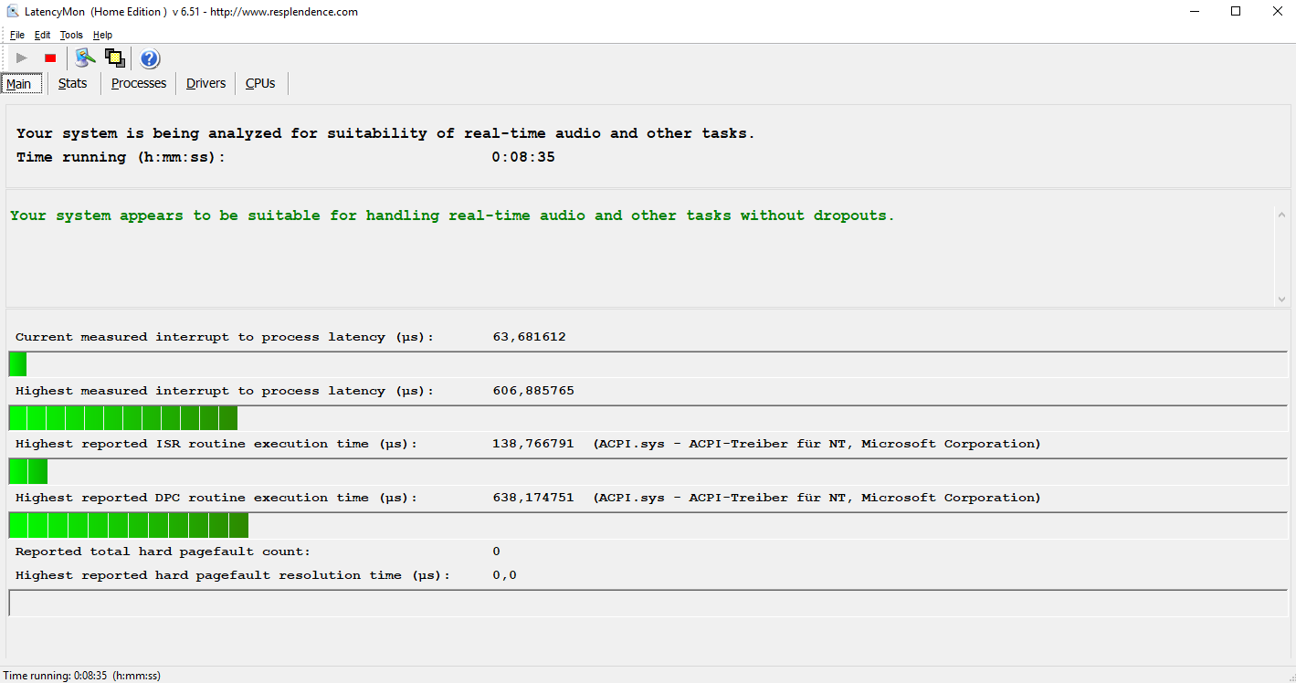Open help via the blue question mark icon

150,59
